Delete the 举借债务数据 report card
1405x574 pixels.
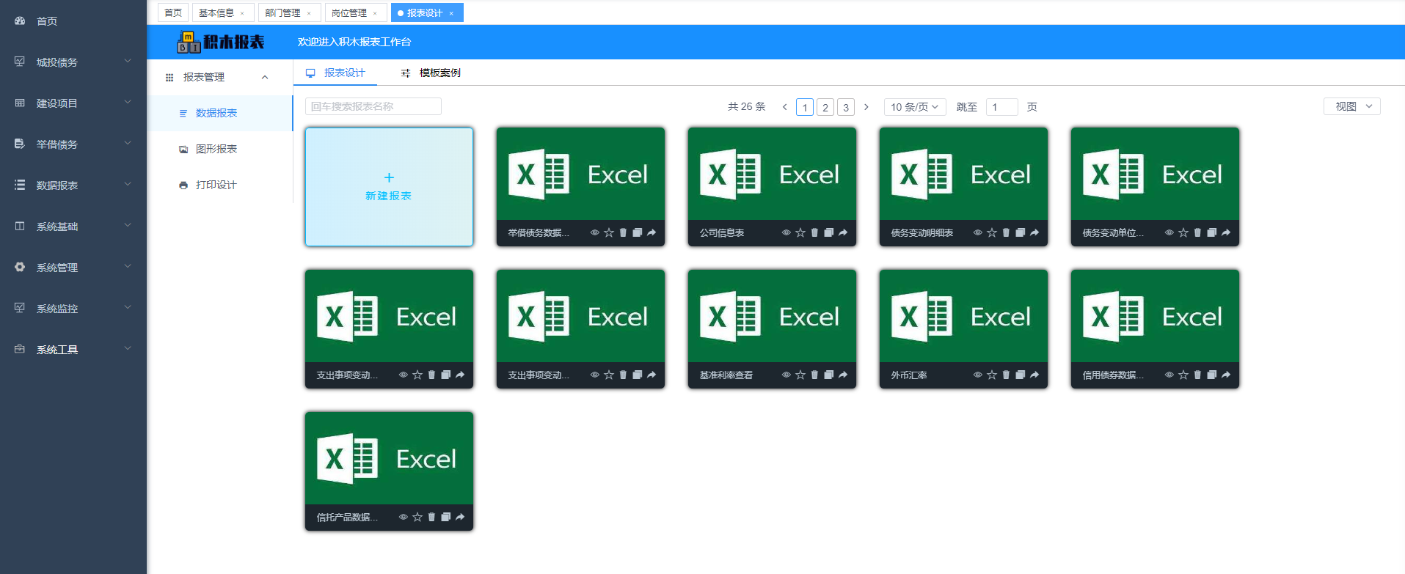click(623, 232)
